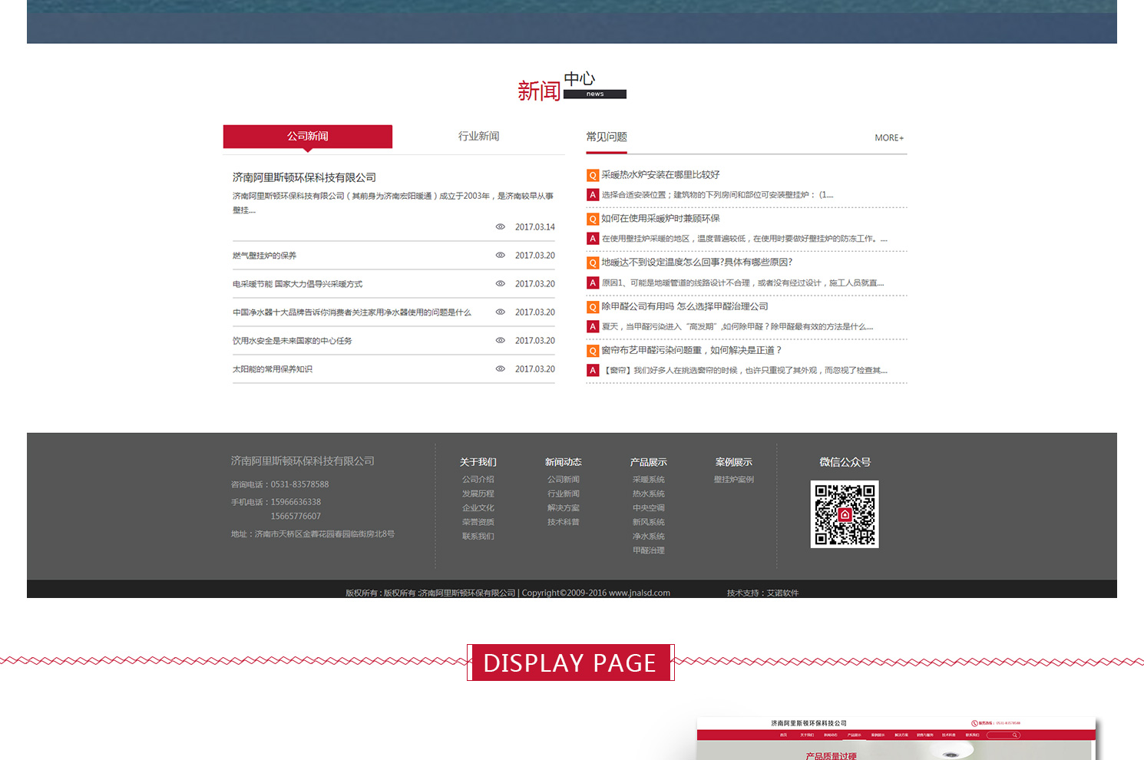This screenshot has width=1144, height=760.
Task: Open 甲醛治理 footer product link
Action: tap(649, 550)
